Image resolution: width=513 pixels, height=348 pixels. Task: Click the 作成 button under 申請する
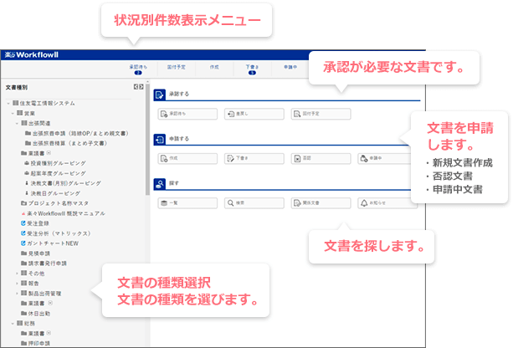[x=187, y=159]
